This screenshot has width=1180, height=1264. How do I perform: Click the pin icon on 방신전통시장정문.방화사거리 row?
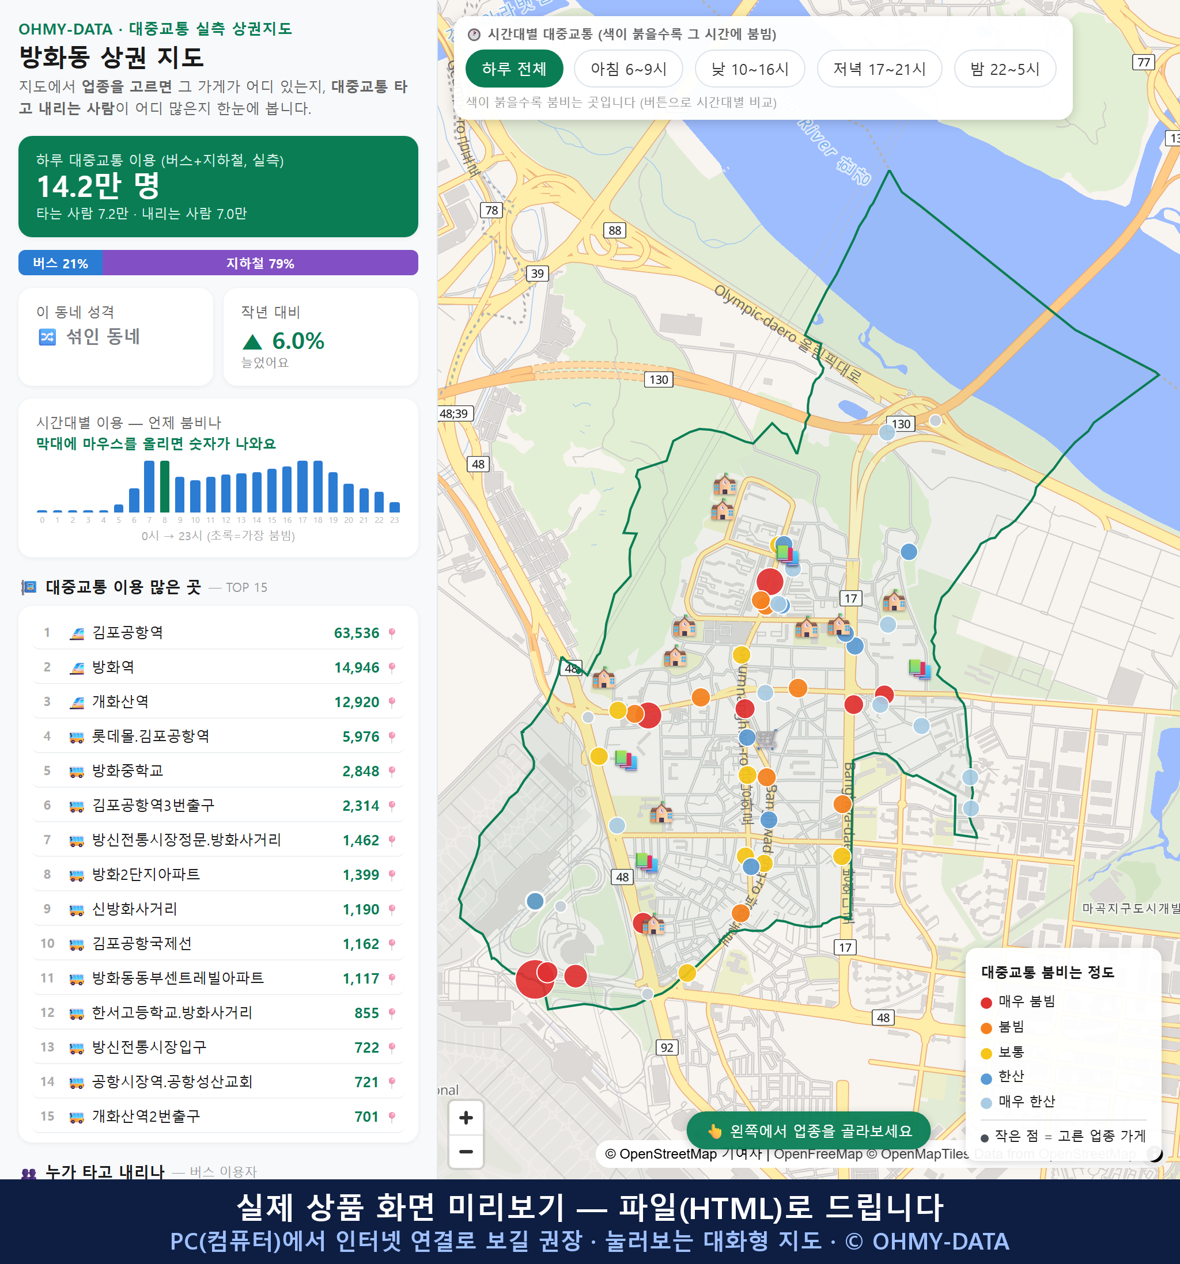[x=392, y=840]
